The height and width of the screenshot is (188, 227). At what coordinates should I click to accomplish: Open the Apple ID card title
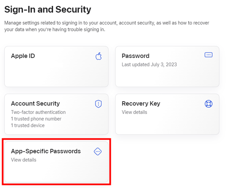(x=23, y=56)
